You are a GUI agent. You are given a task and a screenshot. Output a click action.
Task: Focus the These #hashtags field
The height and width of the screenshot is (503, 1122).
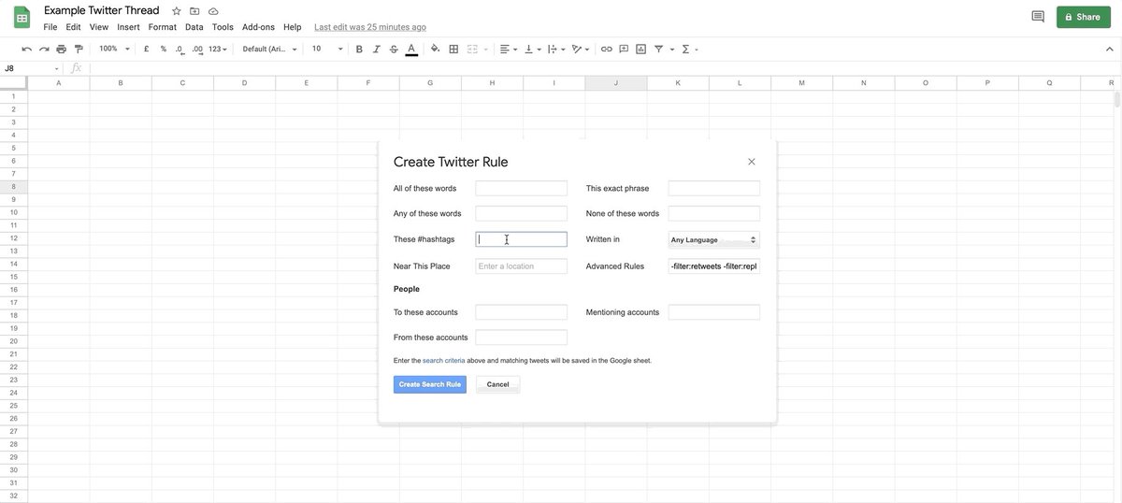click(x=522, y=239)
